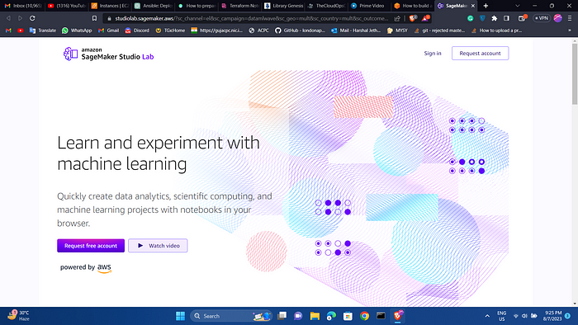Open Google Chrome from taskbar
578x325 pixels.
tap(364, 316)
